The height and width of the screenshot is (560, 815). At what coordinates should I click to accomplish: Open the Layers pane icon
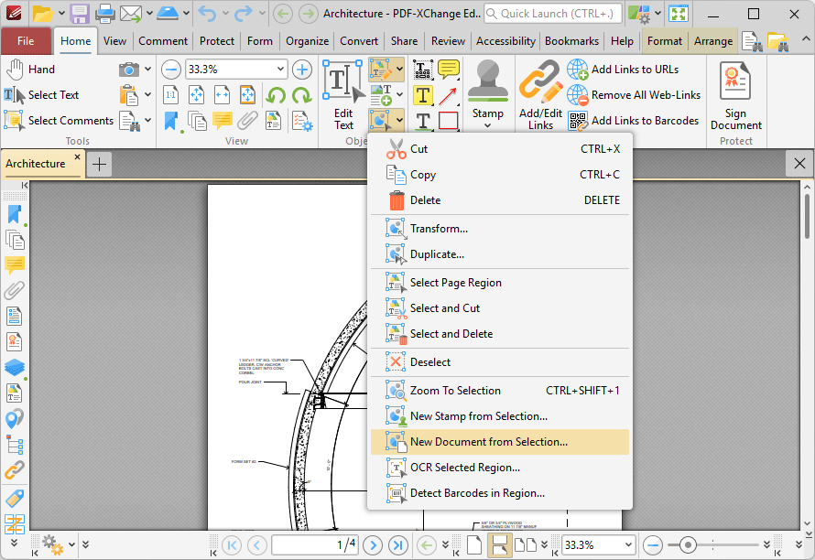(14, 367)
